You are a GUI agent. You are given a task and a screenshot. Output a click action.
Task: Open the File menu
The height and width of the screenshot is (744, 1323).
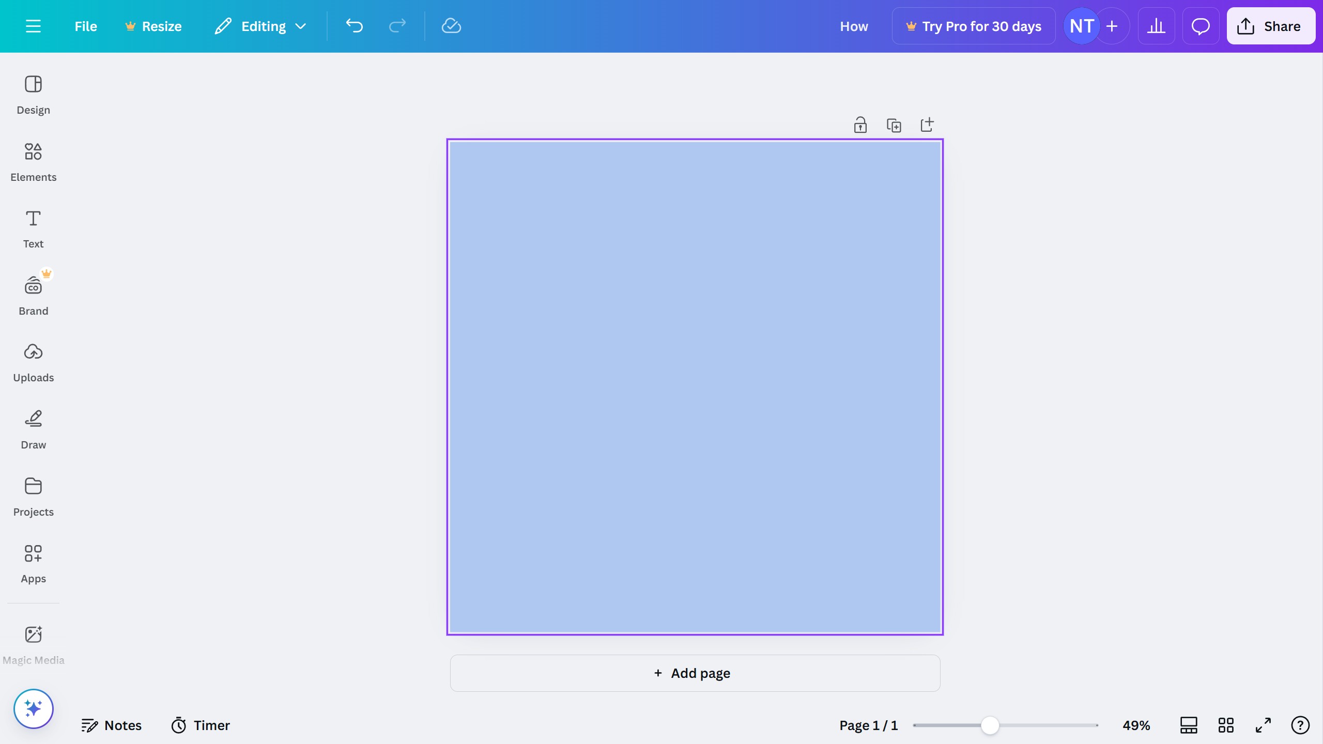click(85, 26)
